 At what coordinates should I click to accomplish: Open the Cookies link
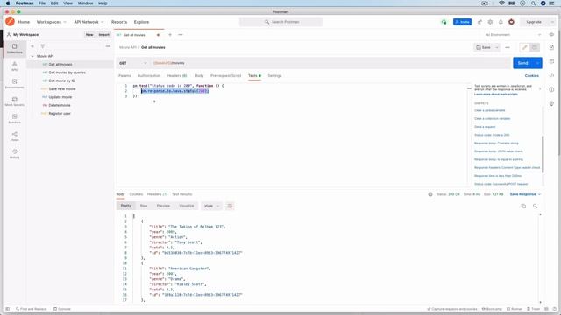click(532, 76)
